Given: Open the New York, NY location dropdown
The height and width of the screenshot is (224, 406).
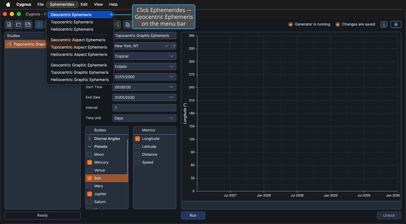Looking at the screenshot, I should pyautogui.click(x=142, y=46).
